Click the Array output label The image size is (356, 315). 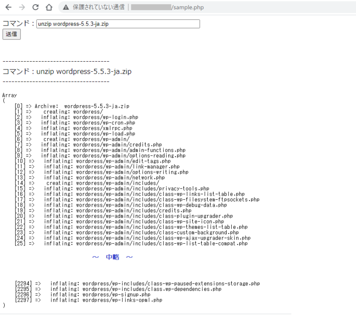[9, 95]
